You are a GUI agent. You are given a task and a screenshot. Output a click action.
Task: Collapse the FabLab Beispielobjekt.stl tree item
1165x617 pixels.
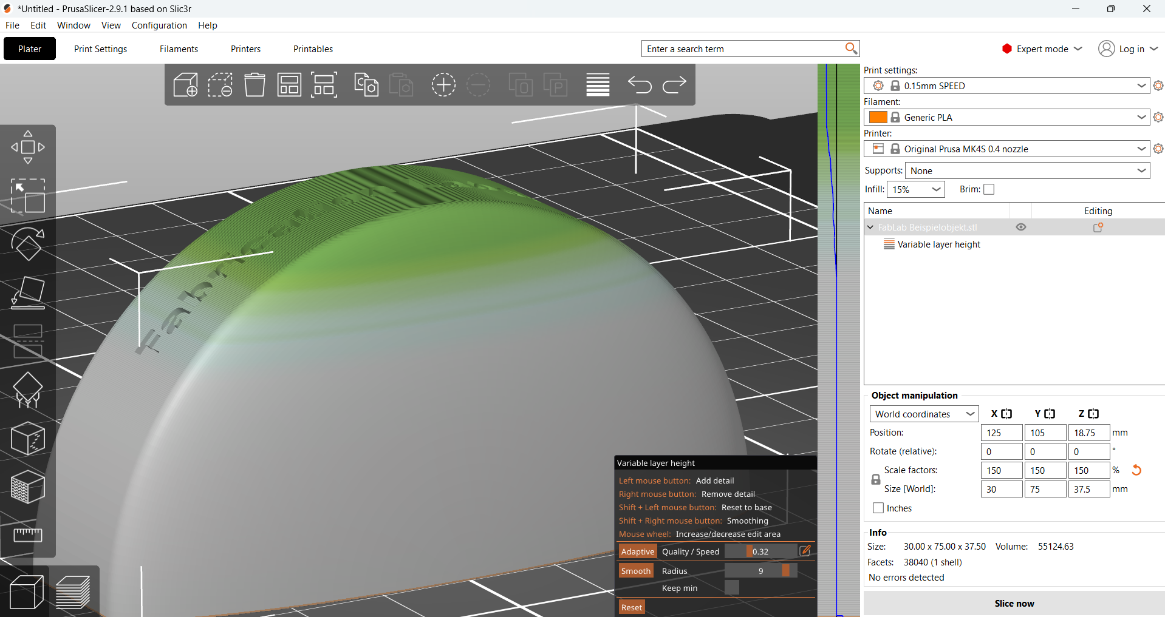pyautogui.click(x=870, y=228)
